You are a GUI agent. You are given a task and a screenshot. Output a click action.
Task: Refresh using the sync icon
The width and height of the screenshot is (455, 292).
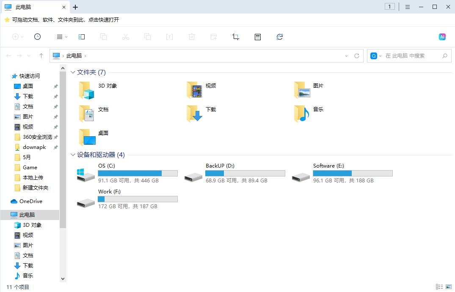(280, 37)
